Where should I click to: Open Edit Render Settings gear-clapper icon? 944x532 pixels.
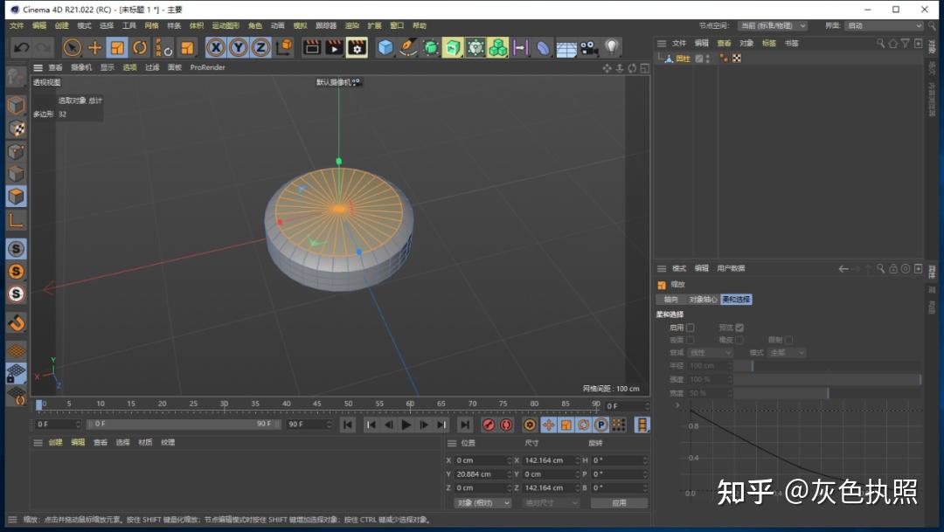pos(357,47)
